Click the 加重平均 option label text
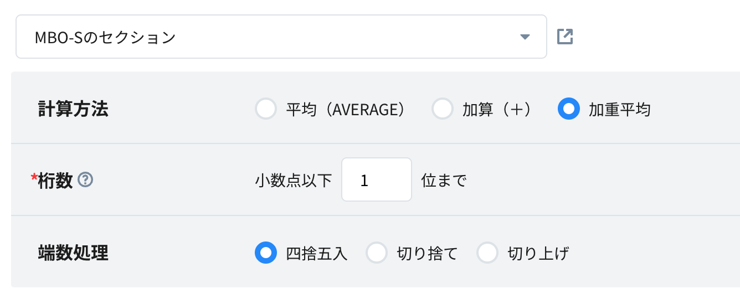 [619, 110]
